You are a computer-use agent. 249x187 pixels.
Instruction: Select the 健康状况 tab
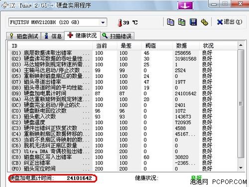coord(82,35)
